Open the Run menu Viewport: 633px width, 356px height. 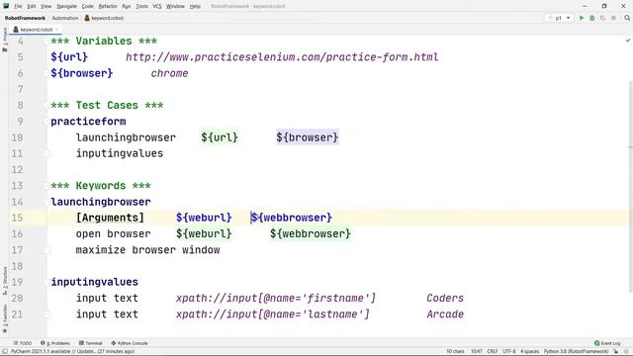coord(127,7)
